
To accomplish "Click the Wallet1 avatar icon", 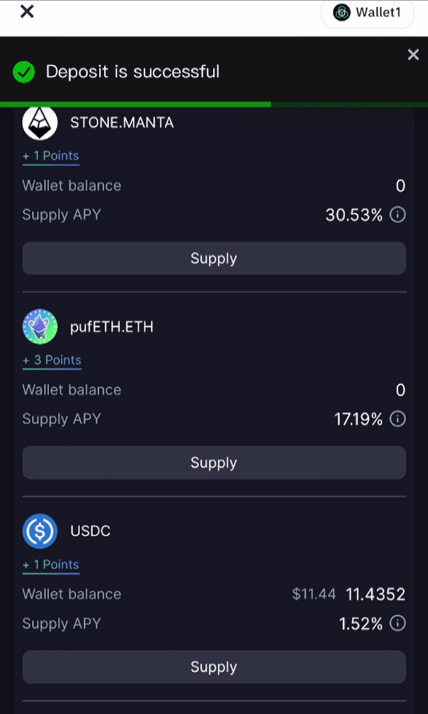I will pos(342,13).
